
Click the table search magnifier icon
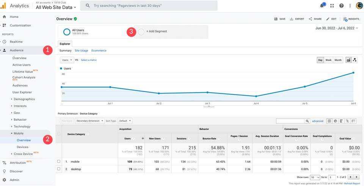point(307,121)
